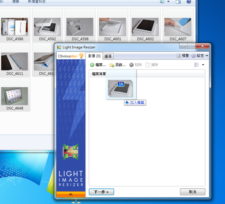Open the view mode dropdown arrow
Screen dimensions: 225x204
(203, 65)
